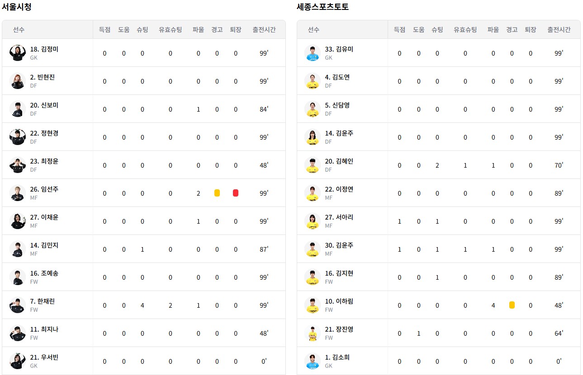The image size is (583, 375).
Task: View 신담영's profile picture
Action: (x=313, y=109)
